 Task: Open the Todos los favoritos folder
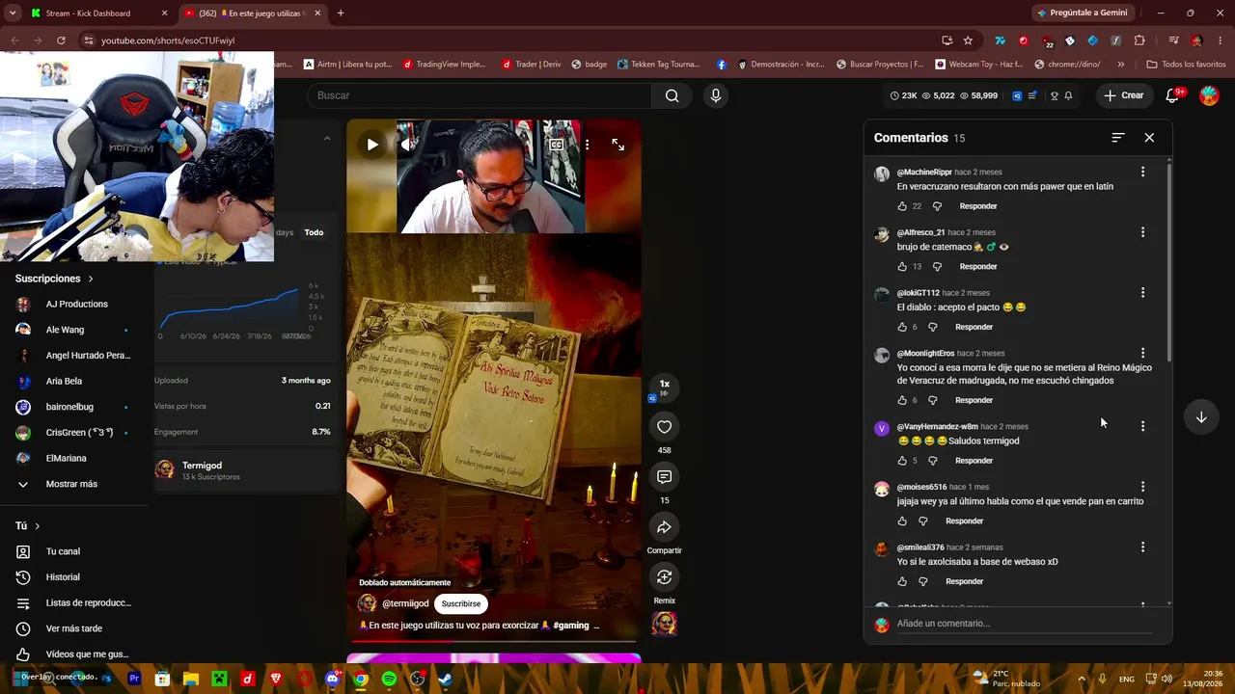[1186, 65]
